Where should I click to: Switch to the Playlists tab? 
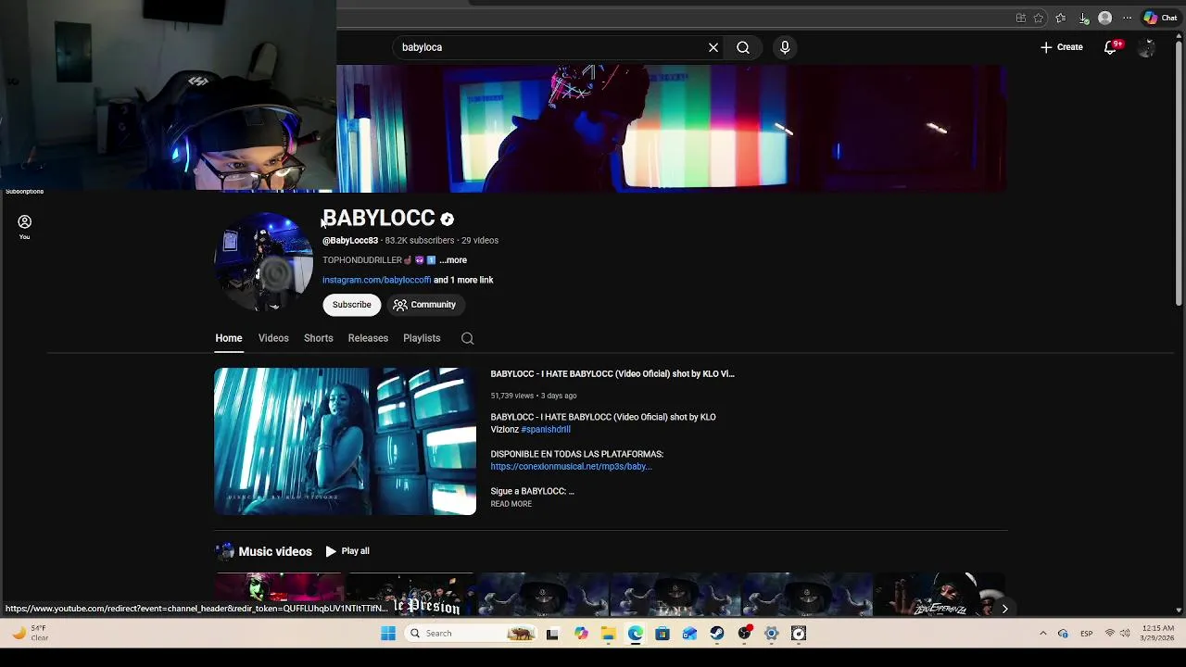pyautogui.click(x=422, y=338)
